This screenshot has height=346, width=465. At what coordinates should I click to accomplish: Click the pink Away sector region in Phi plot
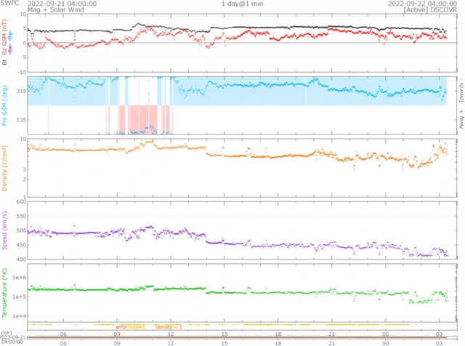click(x=138, y=116)
